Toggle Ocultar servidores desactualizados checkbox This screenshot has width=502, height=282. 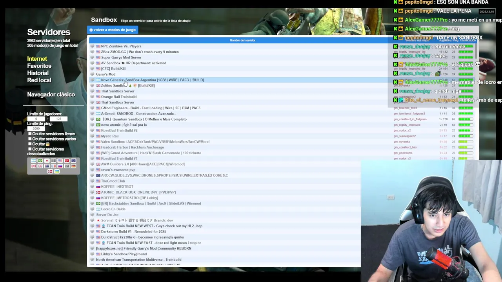pyautogui.click(x=30, y=149)
